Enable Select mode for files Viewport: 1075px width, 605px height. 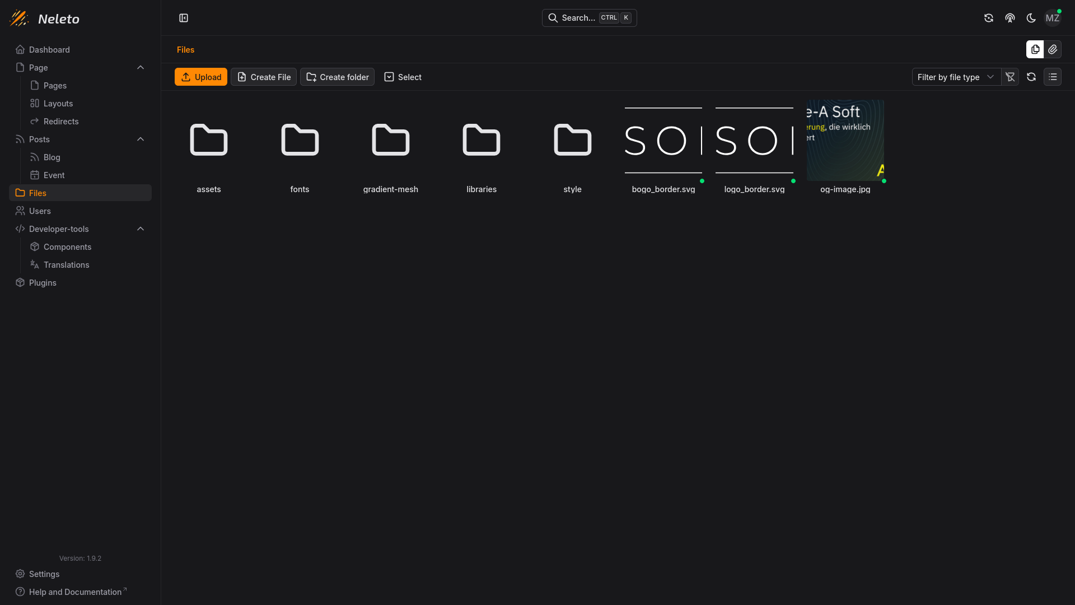(x=402, y=77)
